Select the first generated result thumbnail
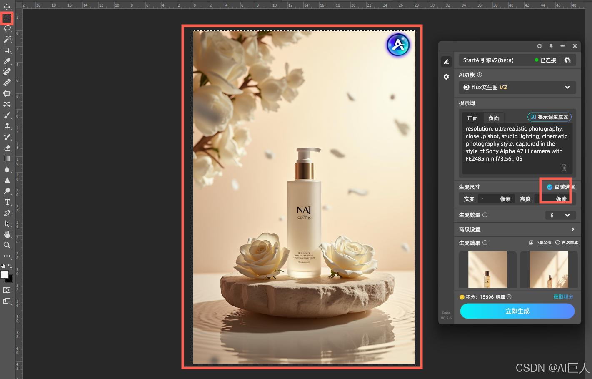 (x=487, y=269)
